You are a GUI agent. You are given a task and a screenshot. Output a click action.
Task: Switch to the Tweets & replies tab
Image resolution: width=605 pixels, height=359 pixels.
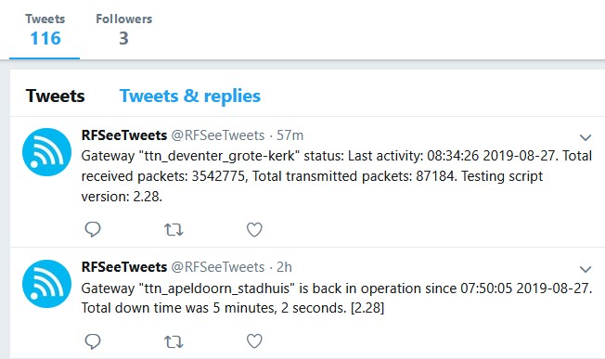click(x=190, y=96)
